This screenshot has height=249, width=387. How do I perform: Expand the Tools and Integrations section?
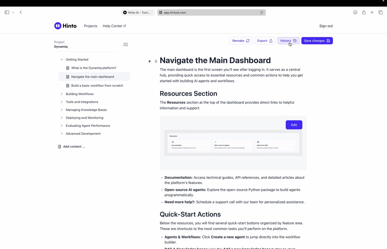(62, 102)
